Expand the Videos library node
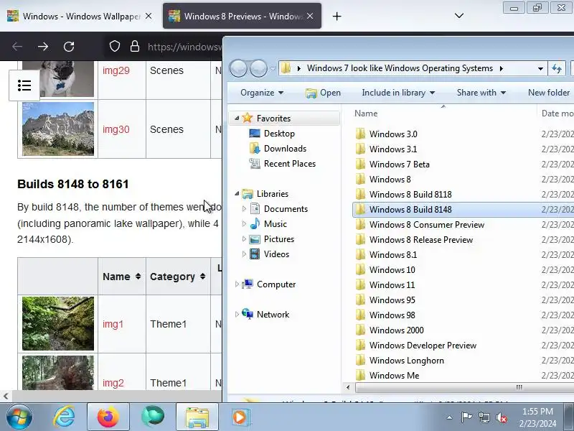 point(244,254)
